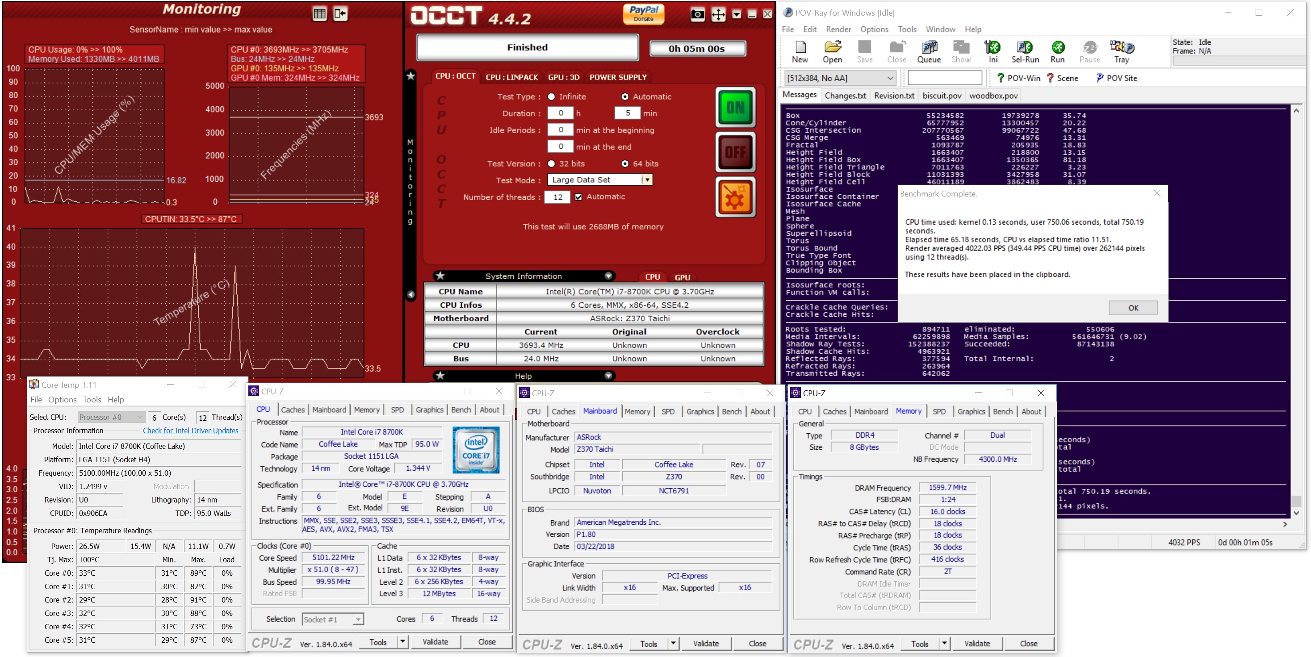
Task: Select the 32 bits test version
Action: click(x=551, y=164)
